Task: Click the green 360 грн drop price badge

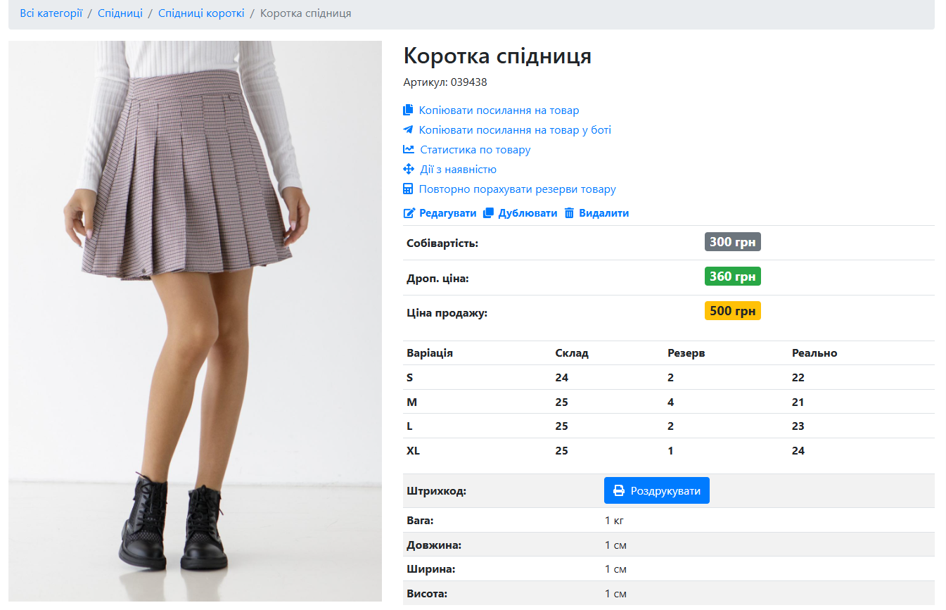Action: click(x=733, y=277)
